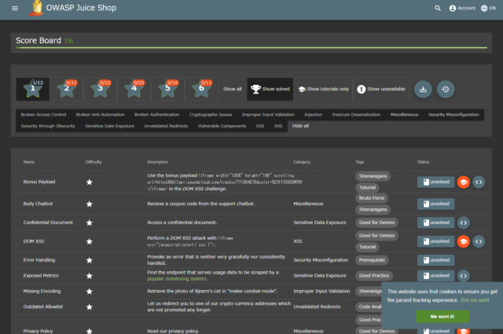Toggle the 4-star difficulty filter
The height and width of the screenshot is (334, 503).
click(x=134, y=89)
